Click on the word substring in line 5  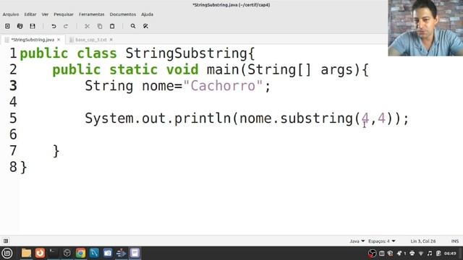point(316,118)
